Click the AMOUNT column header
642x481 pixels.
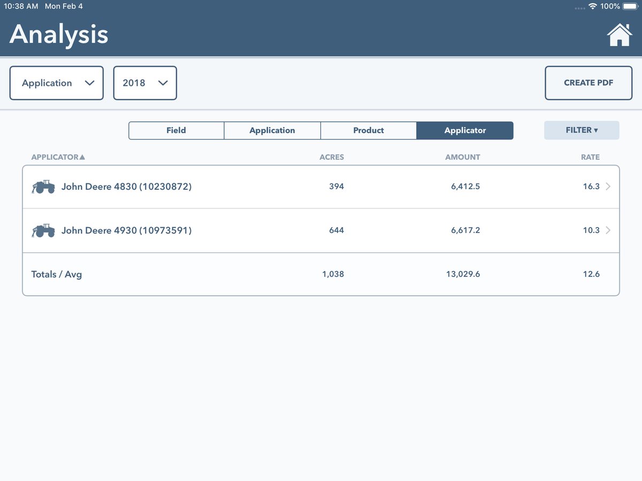(x=463, y=157)
